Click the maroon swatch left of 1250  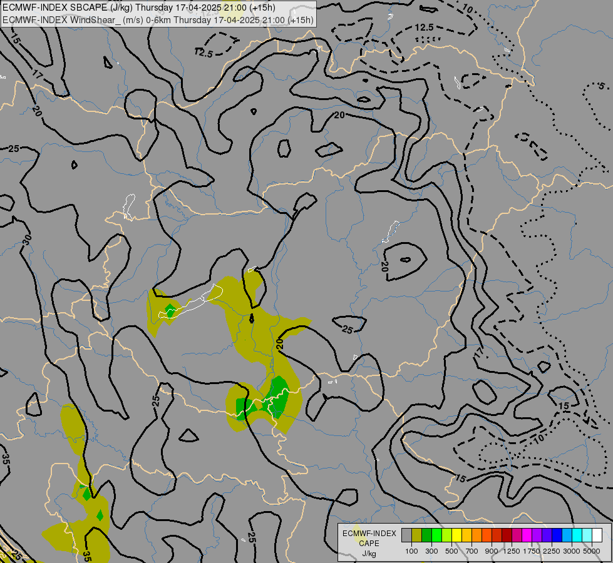[x=507, y=535]
